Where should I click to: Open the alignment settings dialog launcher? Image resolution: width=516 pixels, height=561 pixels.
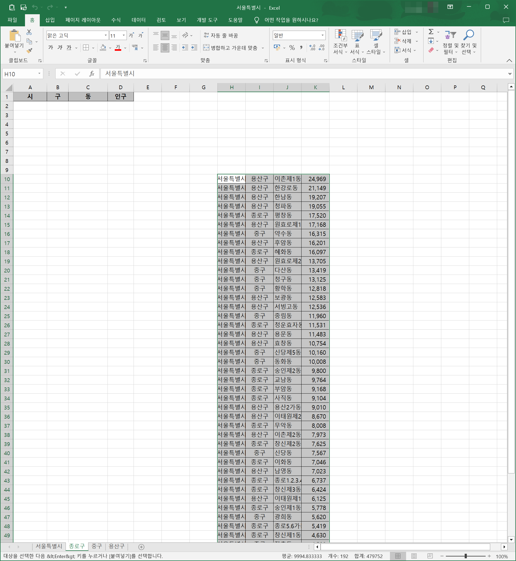266,61
